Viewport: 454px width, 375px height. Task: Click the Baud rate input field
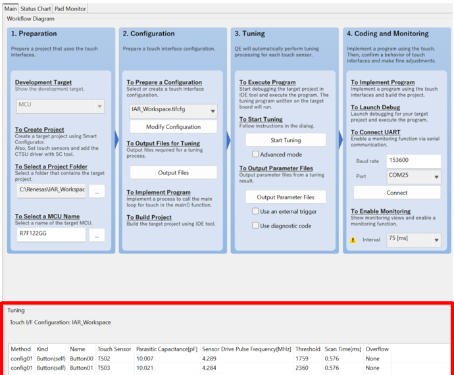pyautogui.click(x=413, y=161)
